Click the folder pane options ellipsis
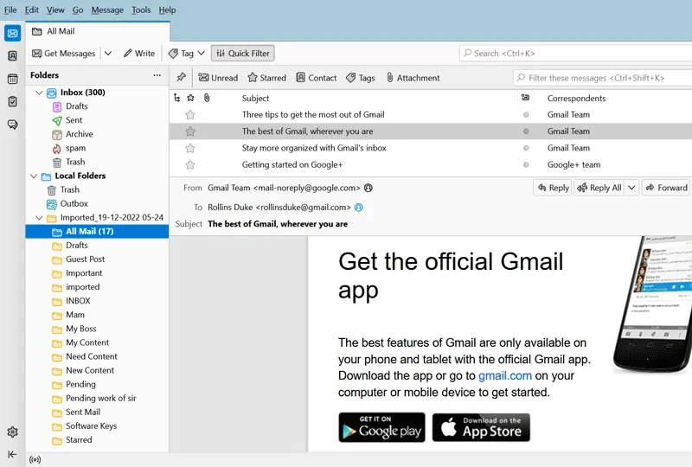Screen dimensions: 692x467 [157, 75]
